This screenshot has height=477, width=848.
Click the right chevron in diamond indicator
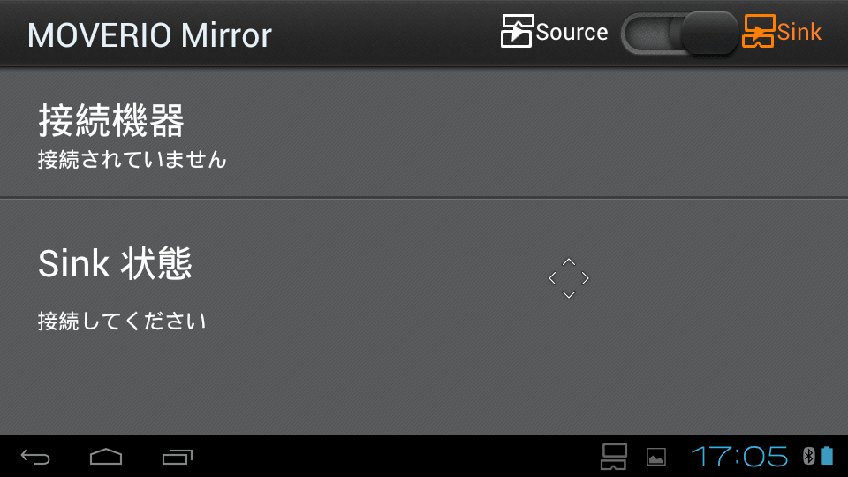[x=585, y=278]
